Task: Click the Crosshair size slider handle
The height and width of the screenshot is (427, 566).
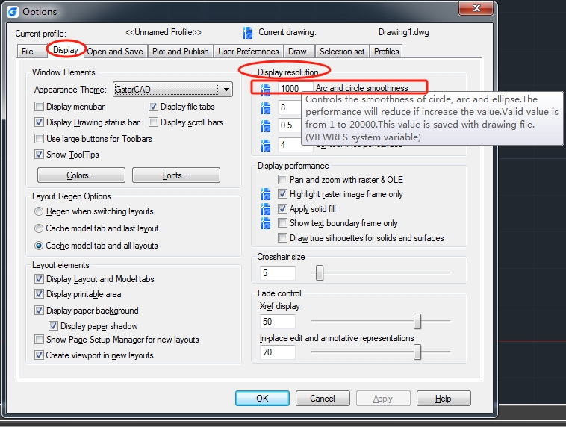Action: (x=320, y=274)
